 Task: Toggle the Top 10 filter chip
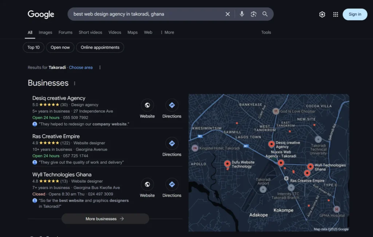point(34,47)
